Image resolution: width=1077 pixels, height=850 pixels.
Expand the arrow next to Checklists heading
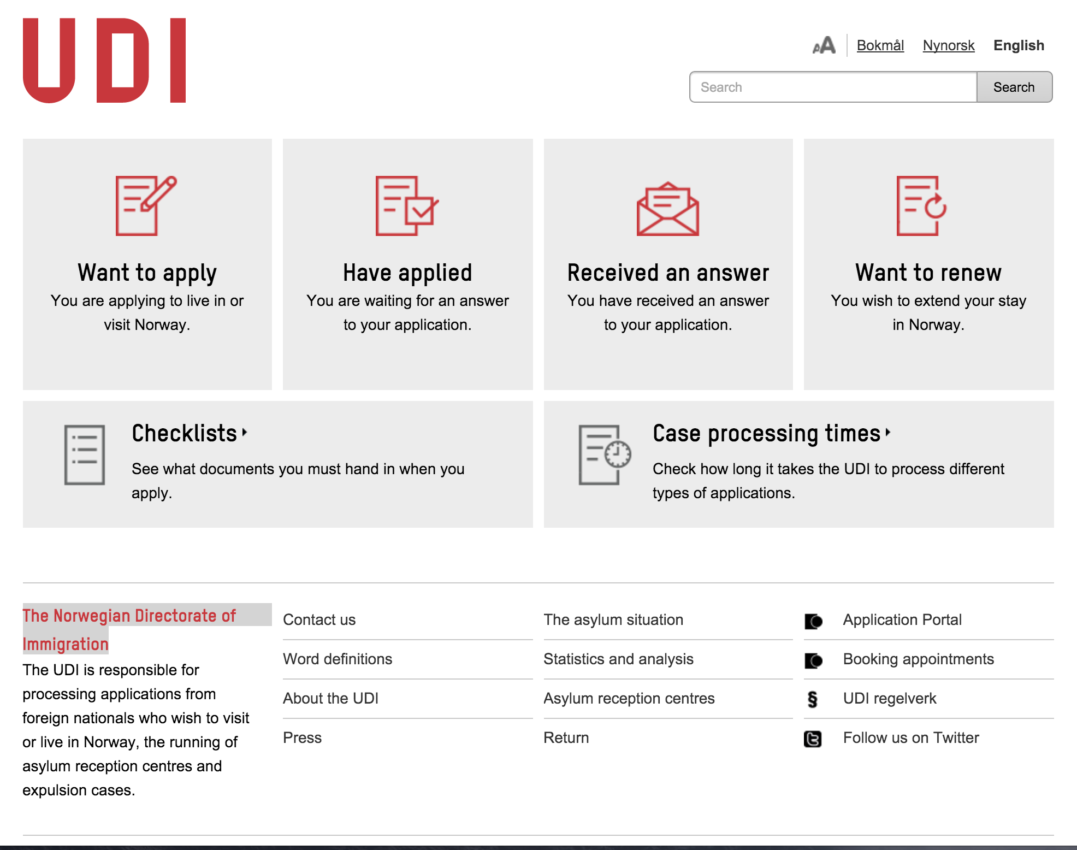(x=245, y=433)
